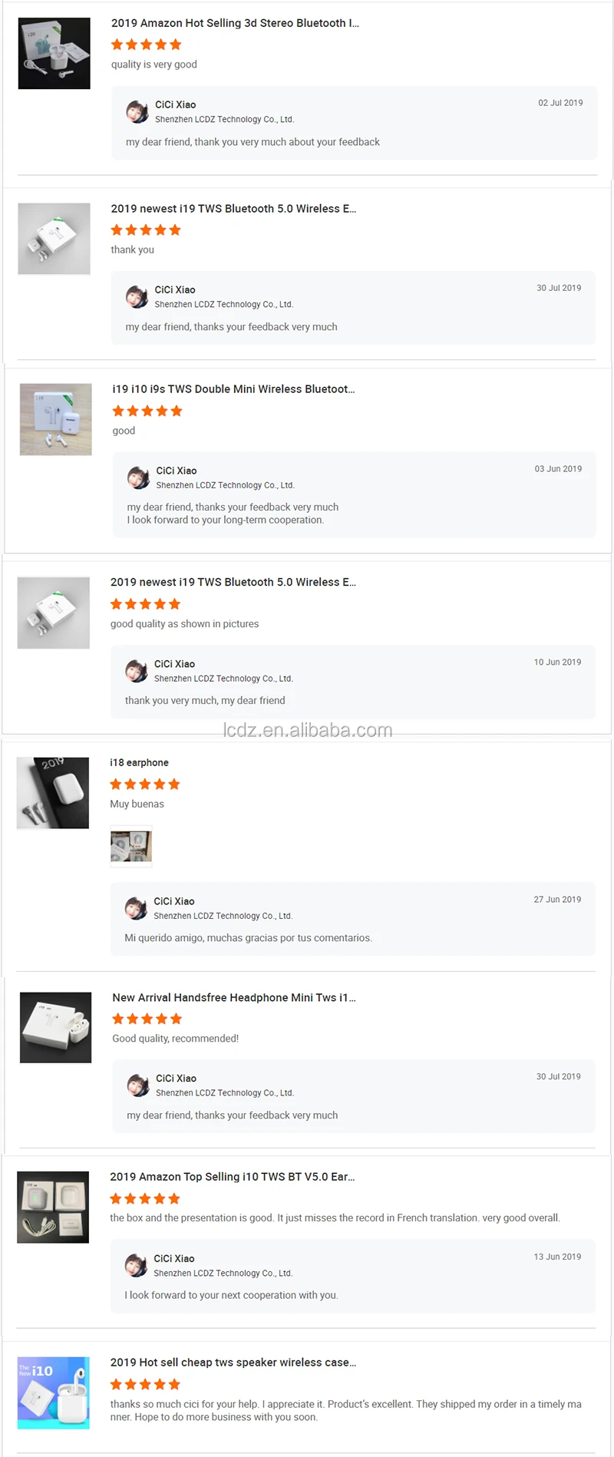
Task: Open the i18 earphone product image with 2019 label
Action: pyautogui.click(x=53, y=793)
